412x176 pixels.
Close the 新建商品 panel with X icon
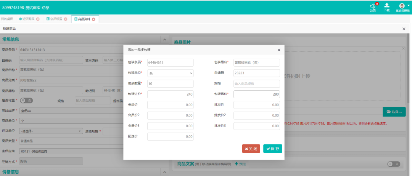tap(404, 29)
